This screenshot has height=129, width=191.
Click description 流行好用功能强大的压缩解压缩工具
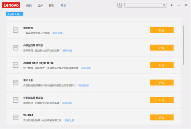[x=42, y=120]
